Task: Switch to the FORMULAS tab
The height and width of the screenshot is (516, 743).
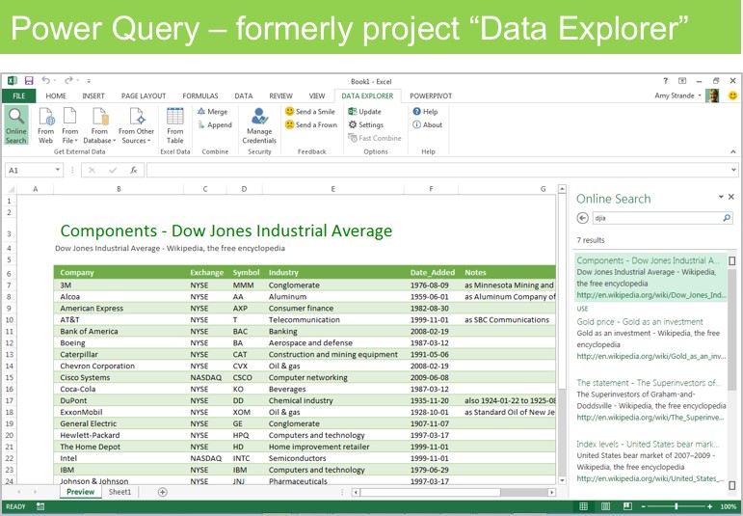Action: click(200, 95)
